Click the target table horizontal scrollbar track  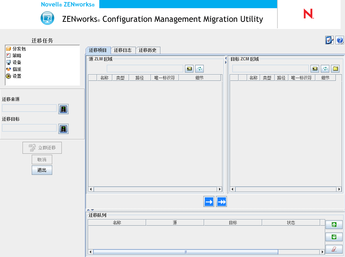286,189
